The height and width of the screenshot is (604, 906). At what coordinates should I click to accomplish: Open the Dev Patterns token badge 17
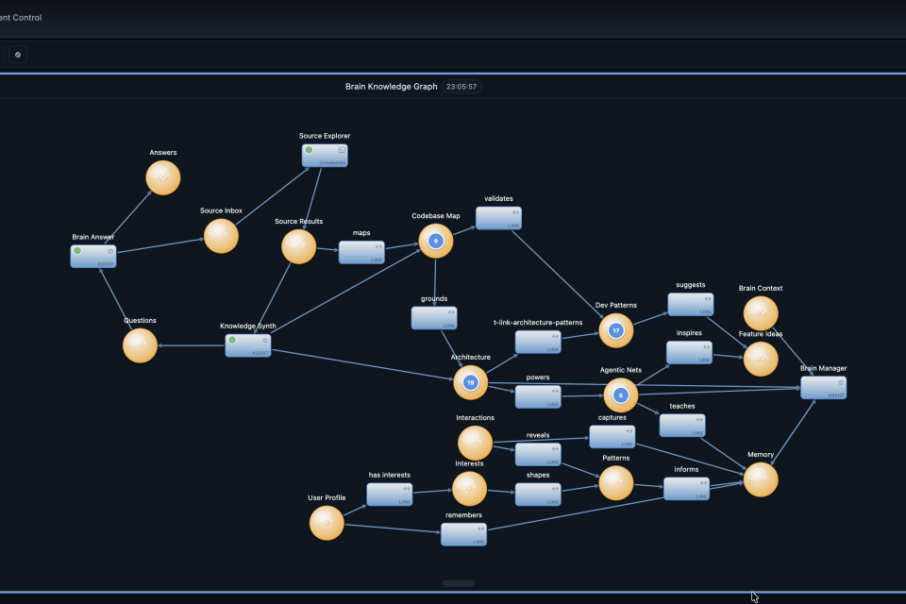click(x=616, y=331)
